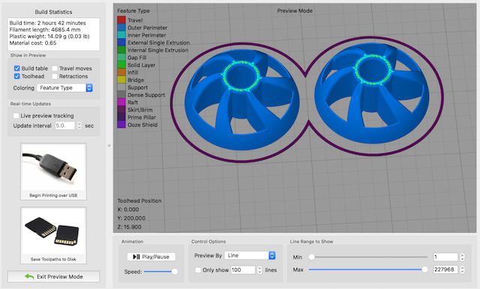Click the Min line range slider handle

pos(311,257)
